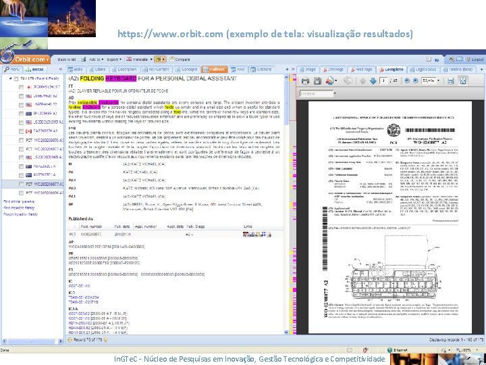Go to previous PDF page with gray up arrow
Image resolution: width=486 pixels, height=365 pixels.
(x=363, y=81)
